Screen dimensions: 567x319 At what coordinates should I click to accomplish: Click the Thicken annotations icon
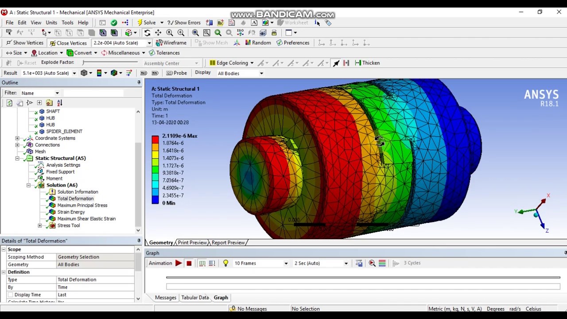coord(358,63)
